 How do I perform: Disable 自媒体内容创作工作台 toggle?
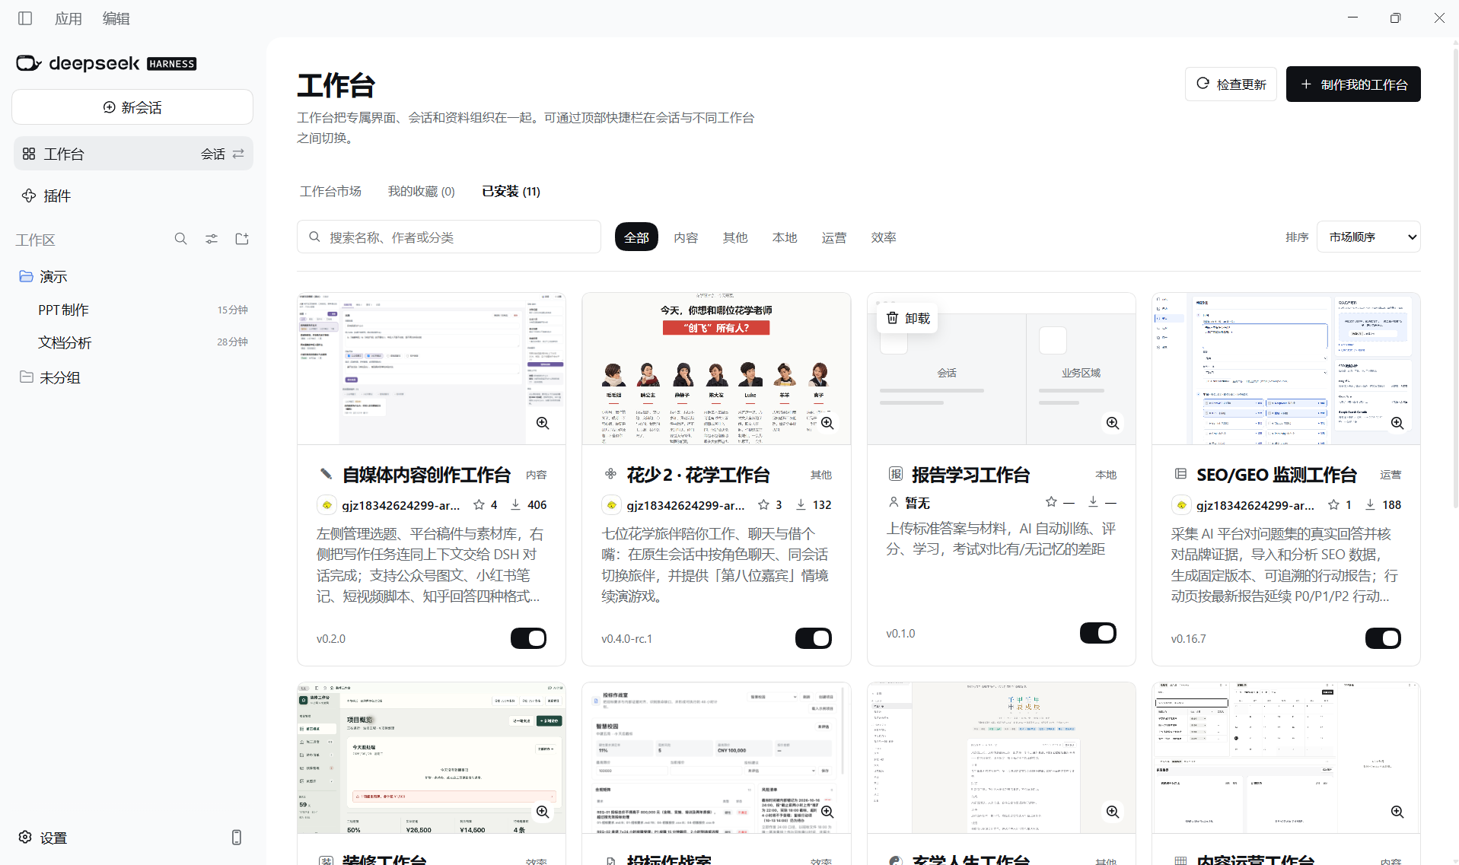click(528, 638)
